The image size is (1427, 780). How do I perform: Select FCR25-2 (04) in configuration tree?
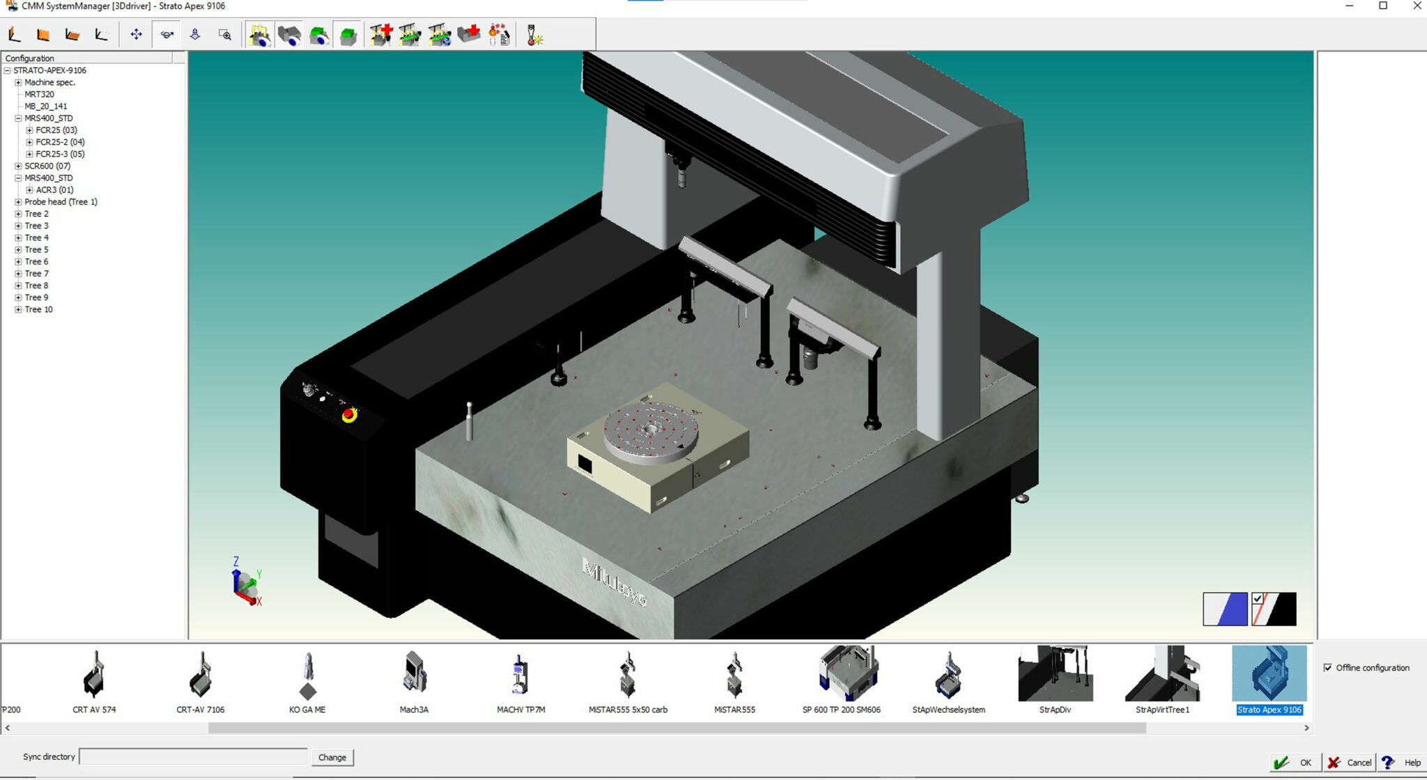click(60, 142)
